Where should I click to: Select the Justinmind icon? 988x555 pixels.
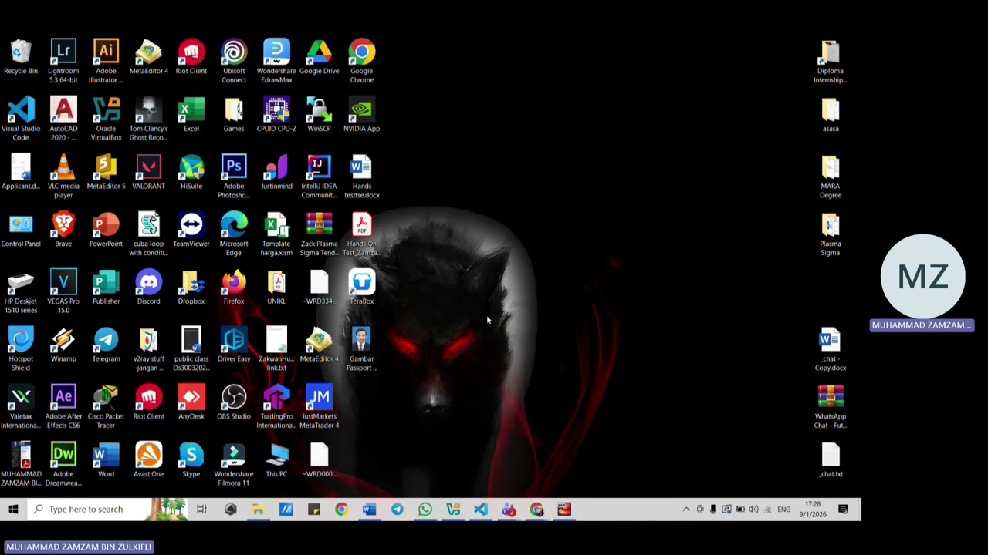click(276, 173)
